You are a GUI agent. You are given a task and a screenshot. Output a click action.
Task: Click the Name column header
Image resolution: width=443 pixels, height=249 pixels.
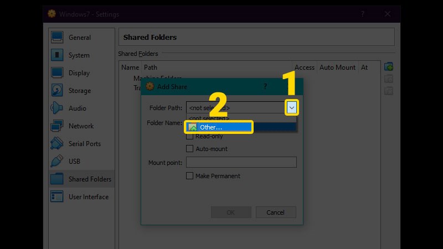point(130,68)
